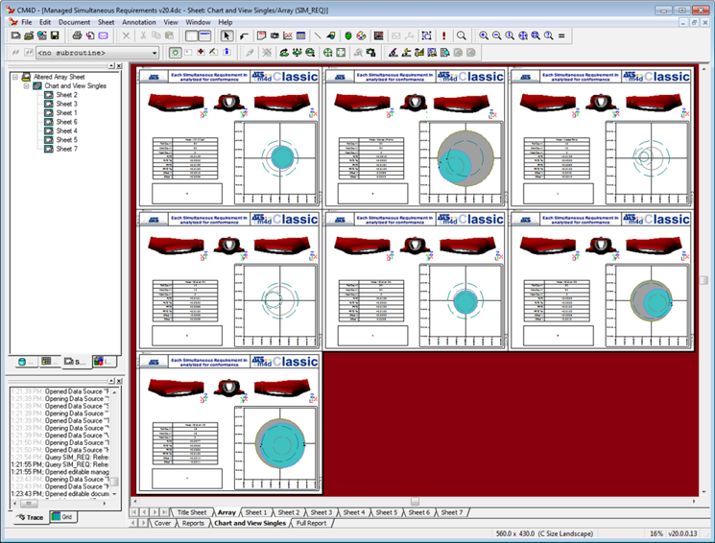Click the horizontal scrollbar thumb under sheets

[x=415, y=501]
